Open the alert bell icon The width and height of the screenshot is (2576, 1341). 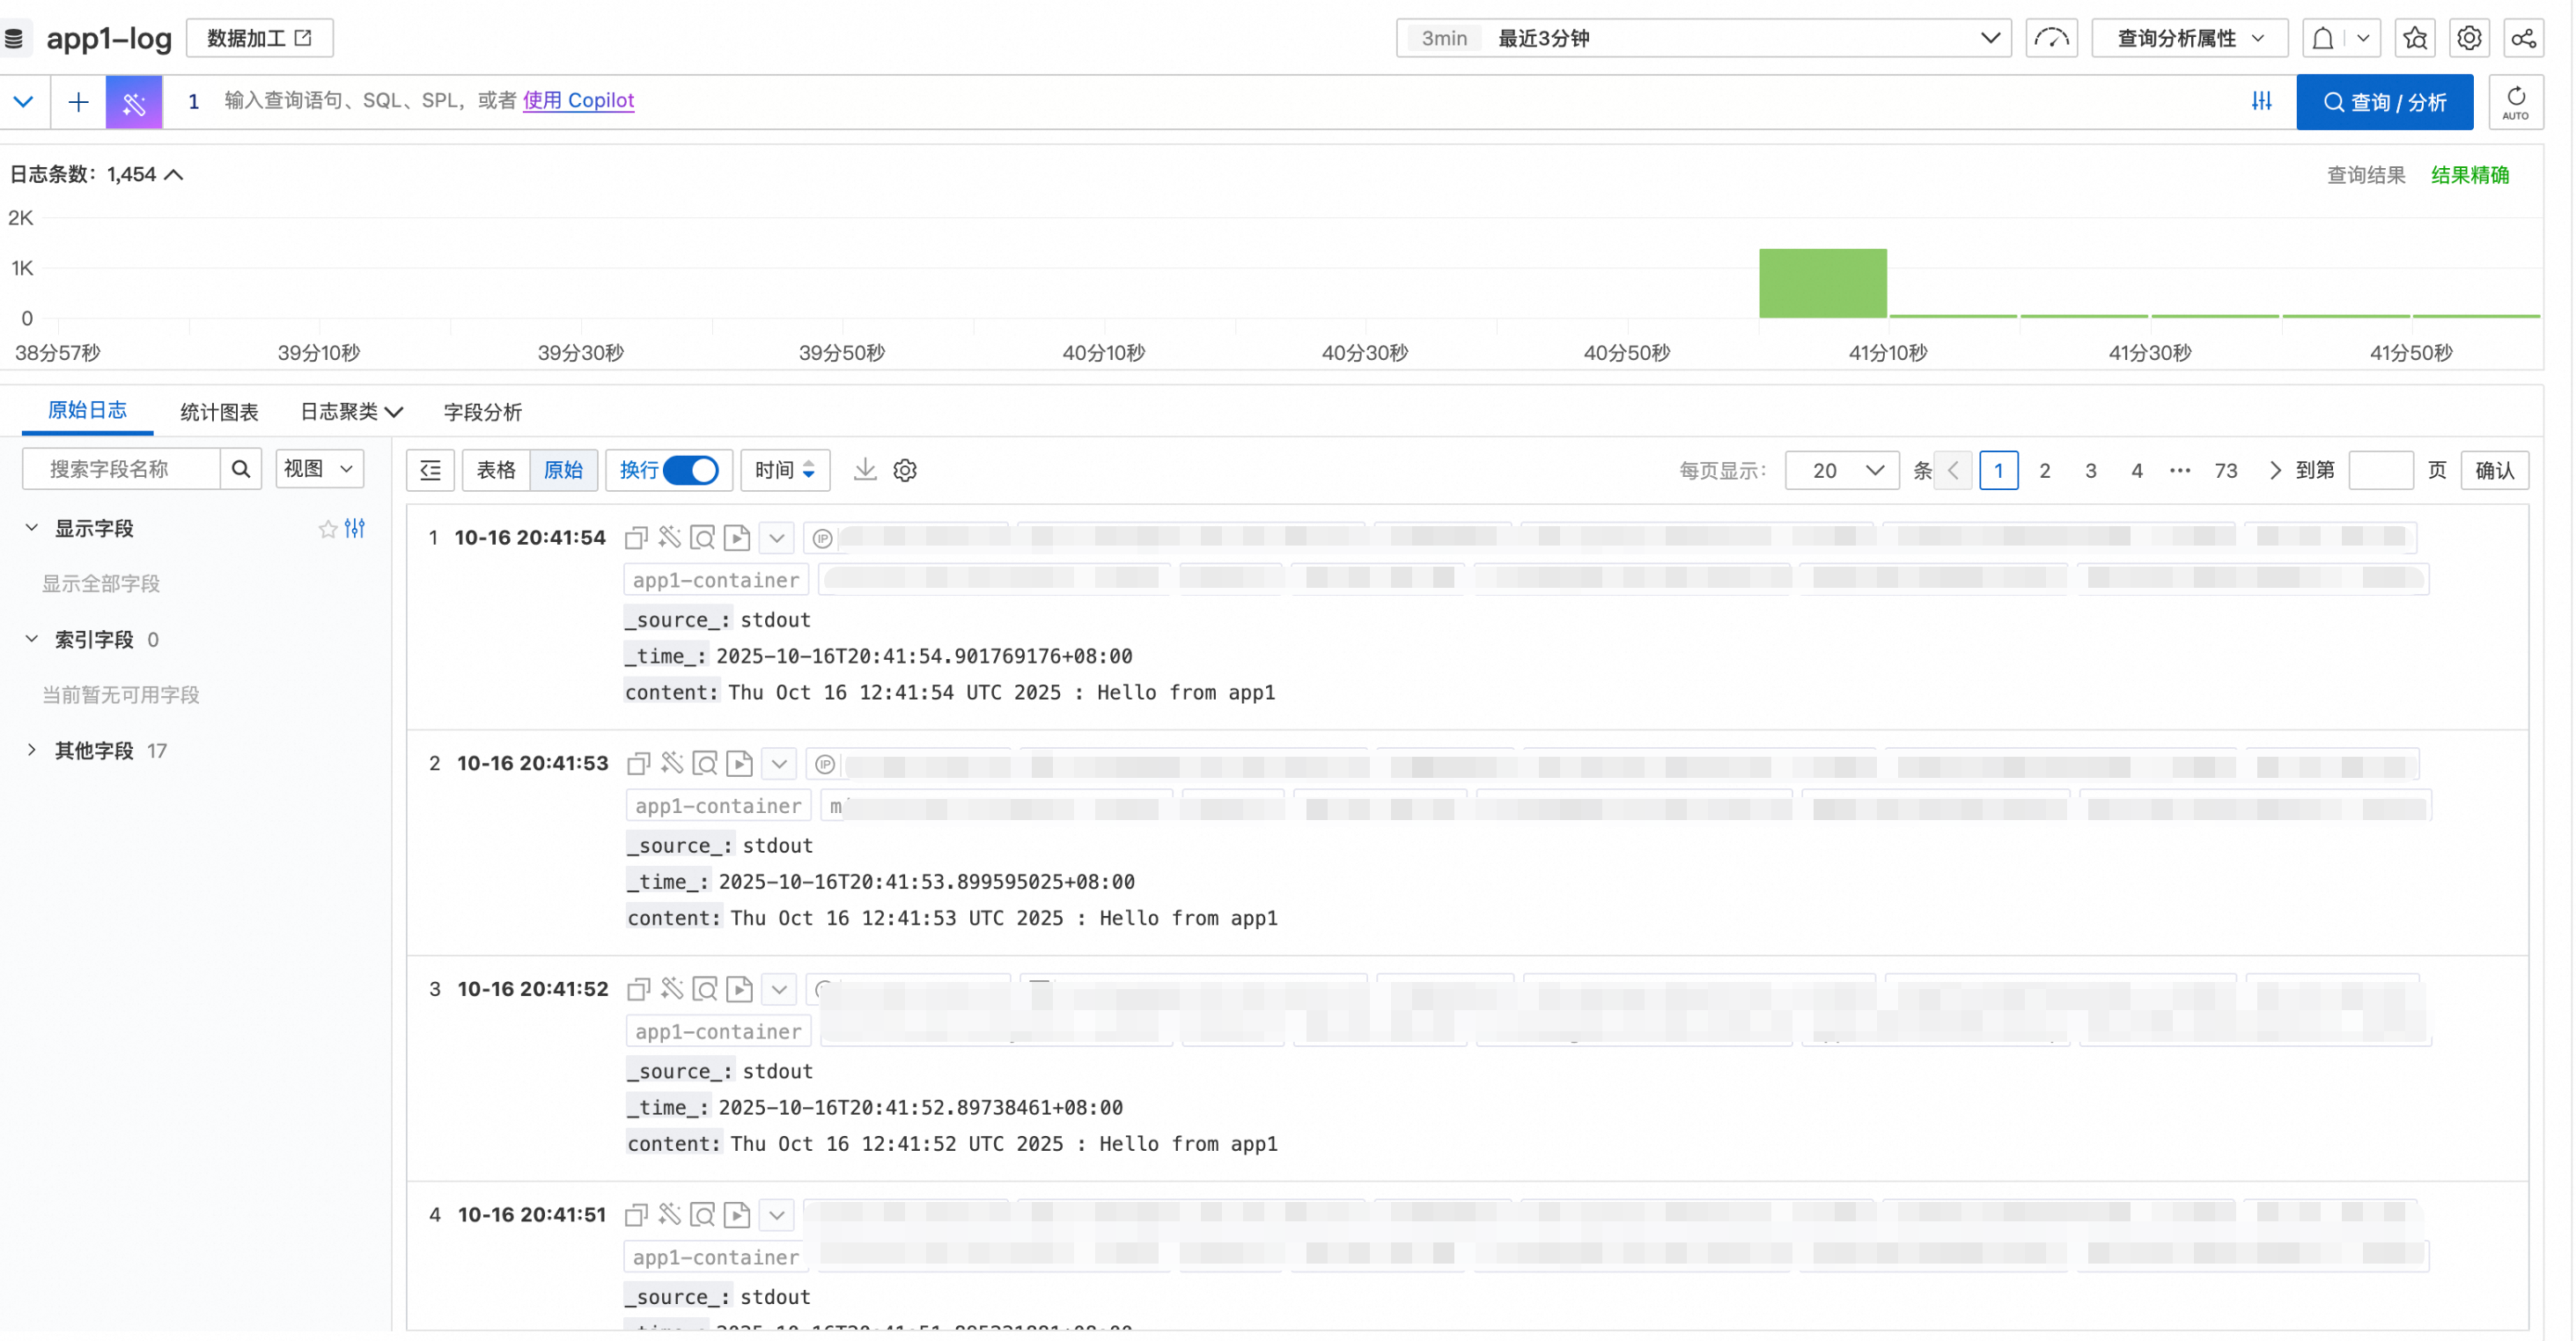click(2323, 39)
